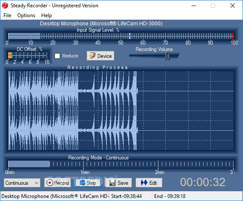Click the Device button
This screenshot has width=243, height=201.
(100, 56)
